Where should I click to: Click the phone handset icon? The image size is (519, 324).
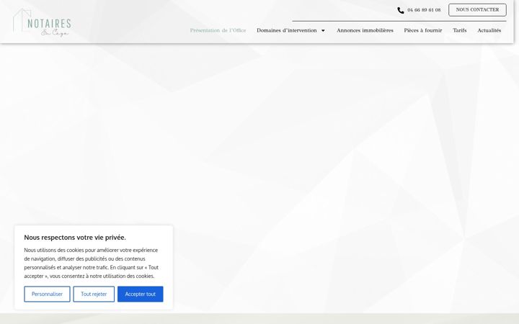pyautogui.click(x=401, y=10)
